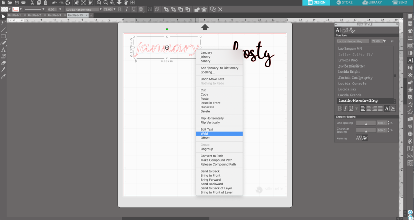Open fill pattern dropdown arrow
Screen dimensions: 414x220
point(9,9)
